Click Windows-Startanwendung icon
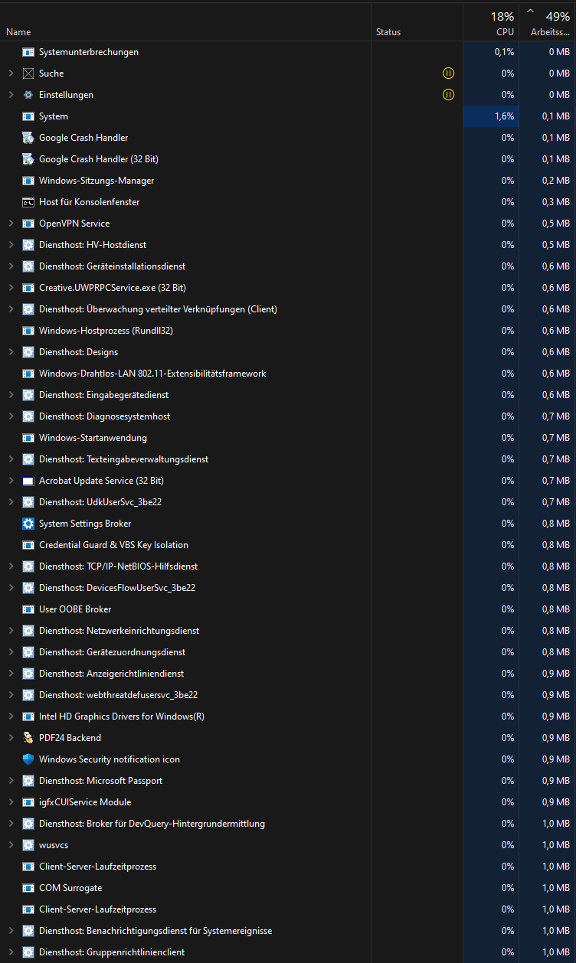Image resolution: width=576 pixels, height=963 pixels. pyautogui.click(x=28, y=438)
